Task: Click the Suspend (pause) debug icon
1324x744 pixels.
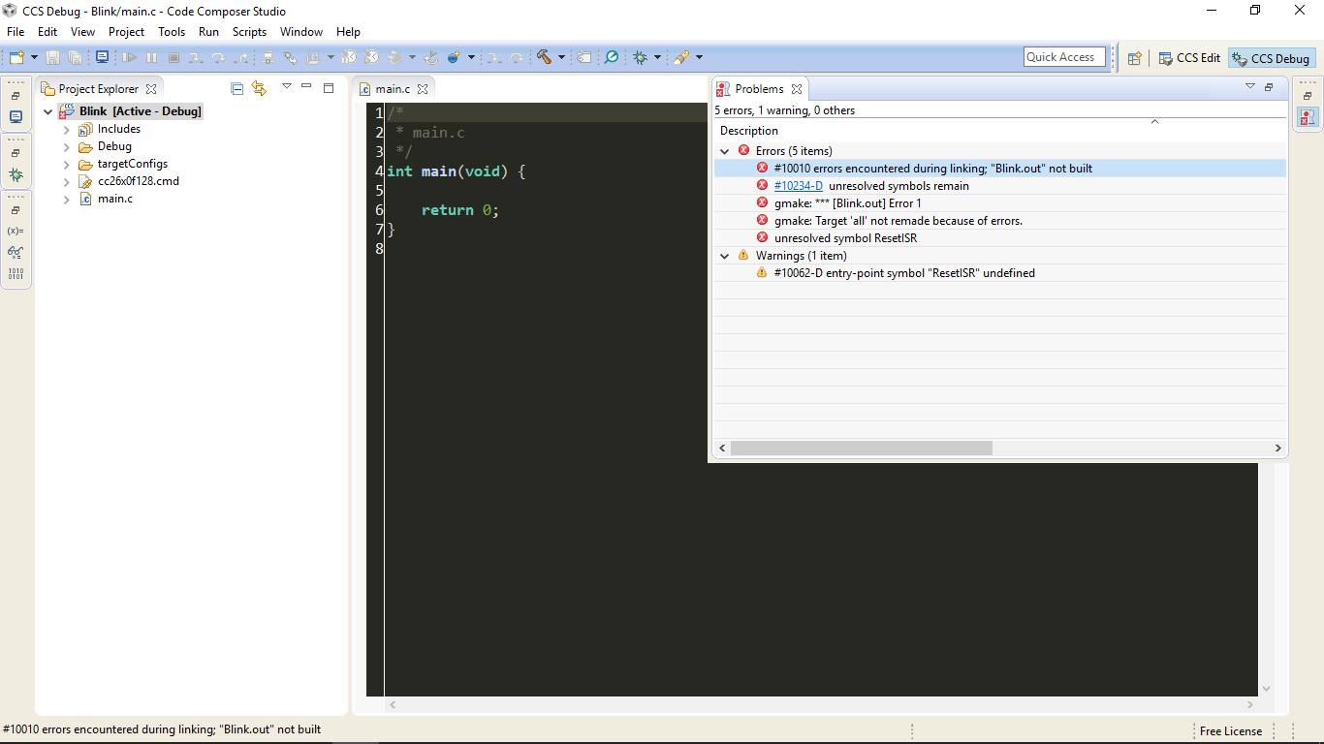Action: [151, 57]
